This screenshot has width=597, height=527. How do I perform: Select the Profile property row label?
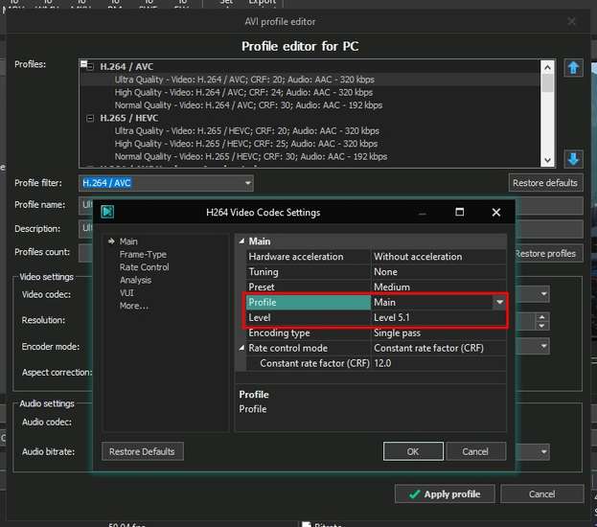click(x=308, y=303)
